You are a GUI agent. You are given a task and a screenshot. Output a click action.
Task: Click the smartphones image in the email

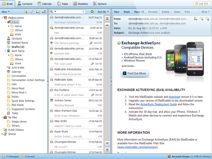(185, 59)
